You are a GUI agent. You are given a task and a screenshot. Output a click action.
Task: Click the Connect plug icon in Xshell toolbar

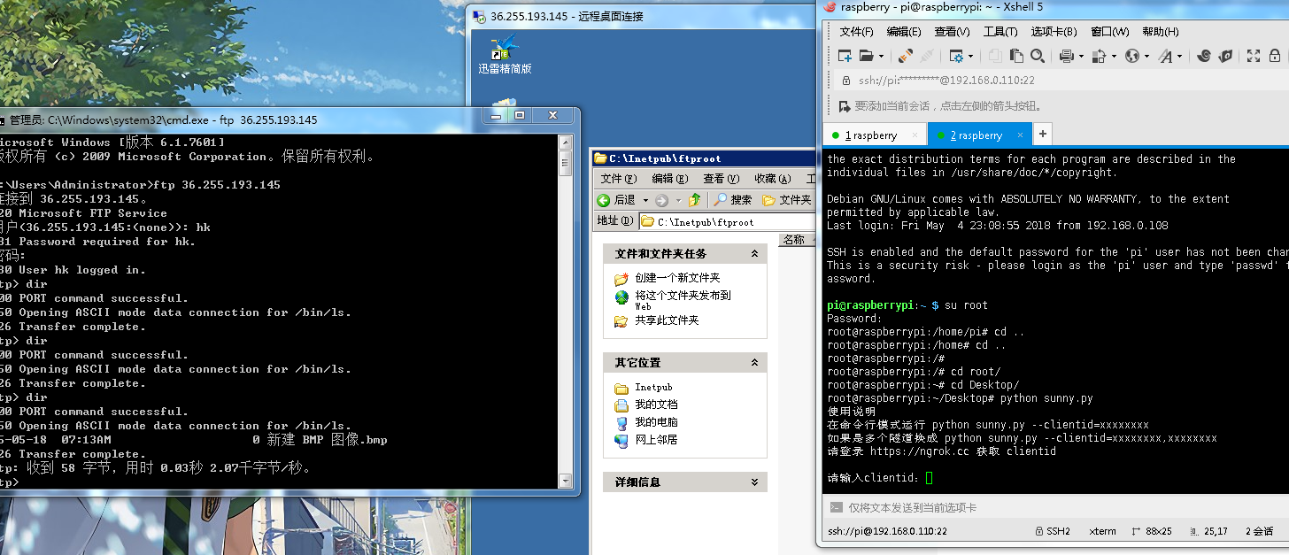coord(906,56)
